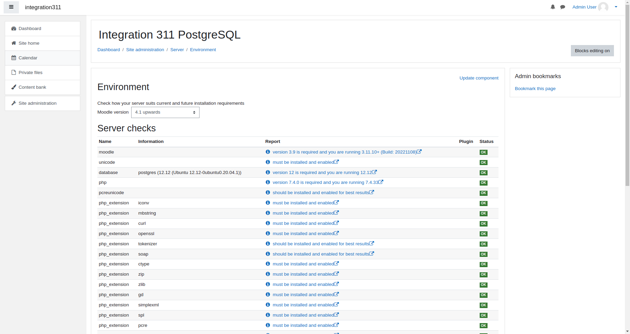Select the postgres version information text
Image resolution: width=630 pixels, height=334 pixels.
point(190,173)
